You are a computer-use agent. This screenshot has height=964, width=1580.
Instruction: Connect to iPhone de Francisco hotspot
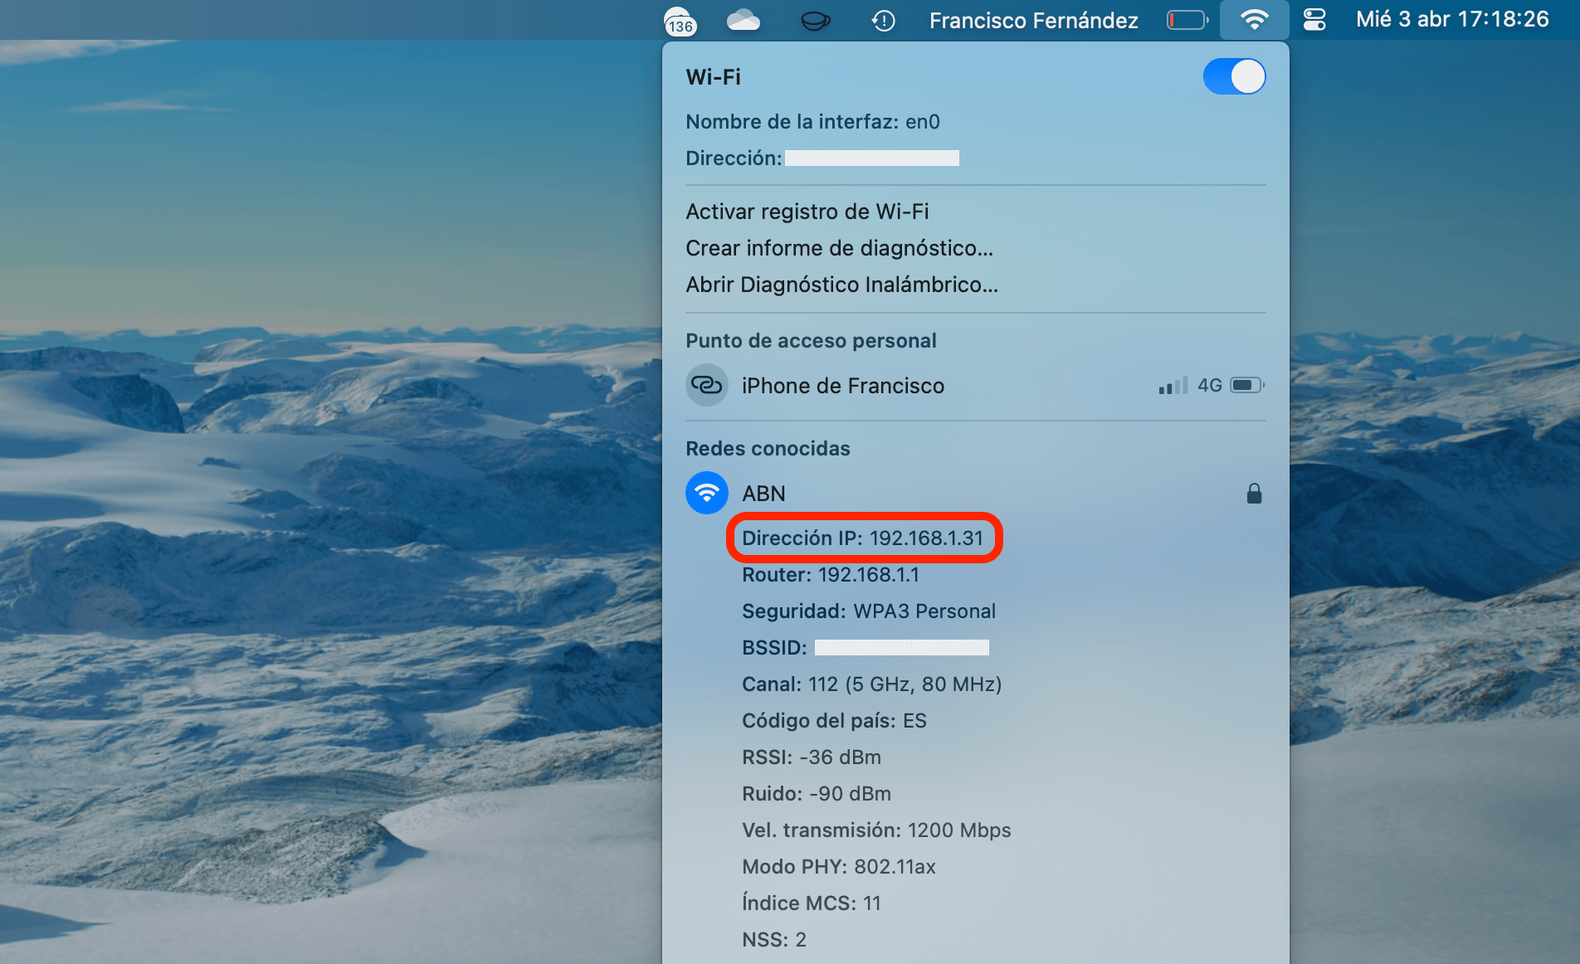[x=842, y=385]
